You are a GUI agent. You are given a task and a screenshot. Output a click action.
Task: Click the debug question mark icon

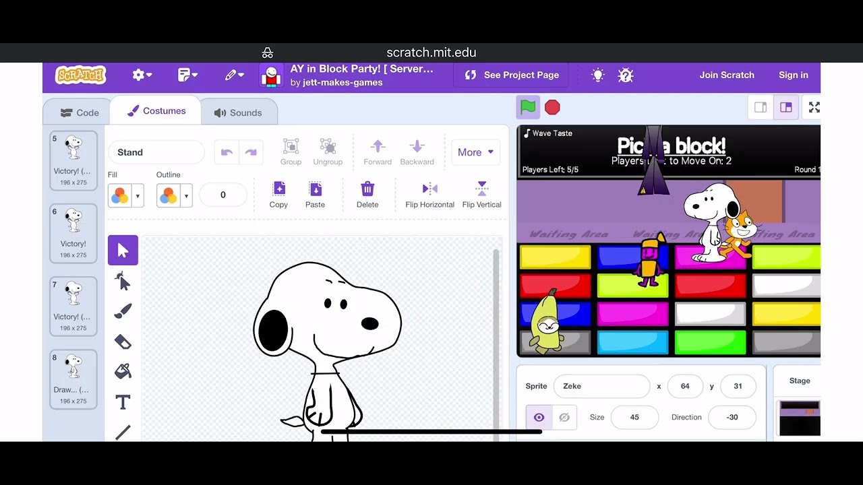[x=626, y=75]
